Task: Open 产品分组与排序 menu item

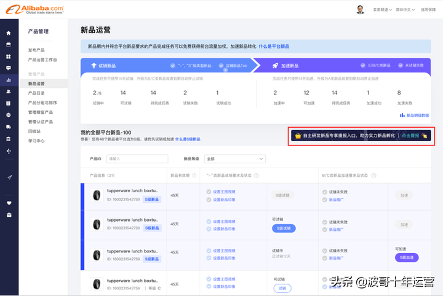Action: [42, 103]
